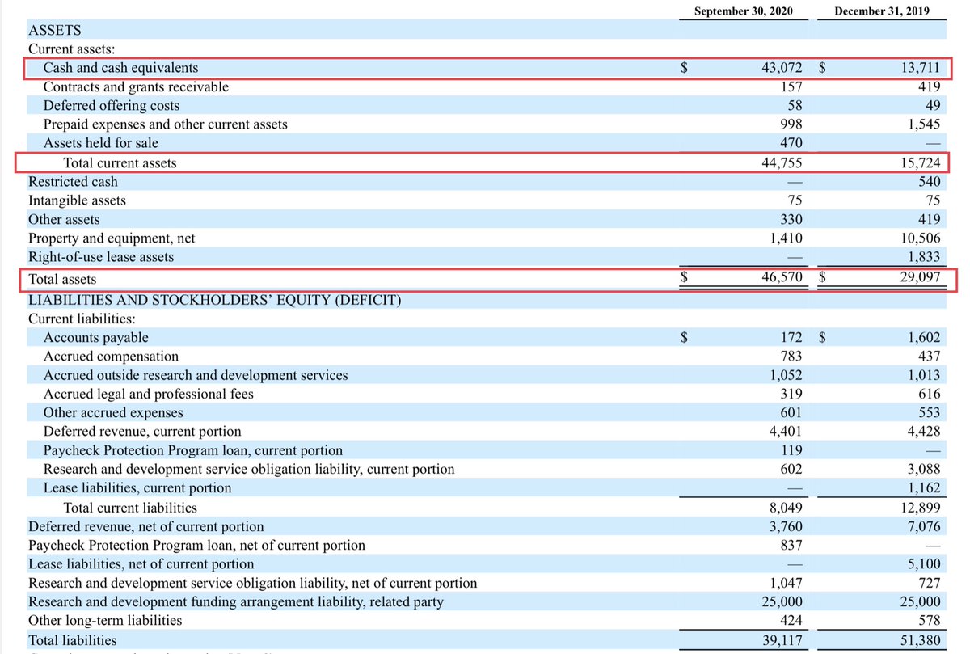Click the Total liabilities label

[73, 640]
